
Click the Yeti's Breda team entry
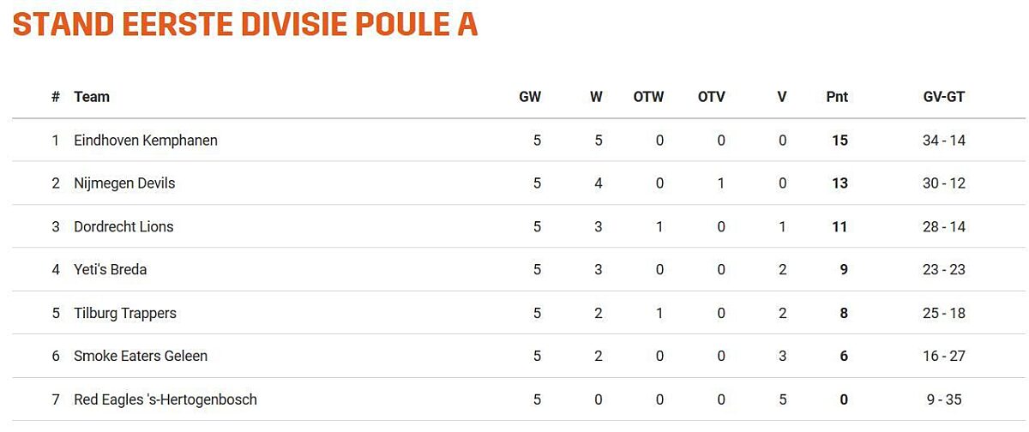[x=110, y=269]
